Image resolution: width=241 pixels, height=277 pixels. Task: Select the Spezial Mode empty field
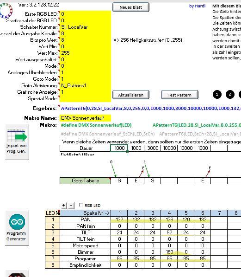[86, 98]
